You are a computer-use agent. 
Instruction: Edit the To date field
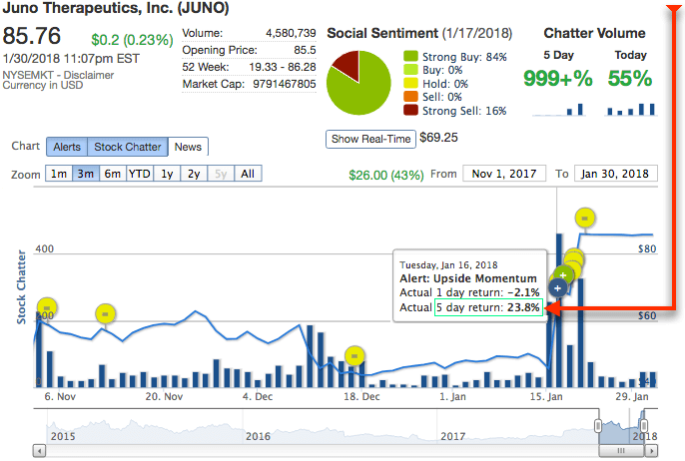coord(615,174)
